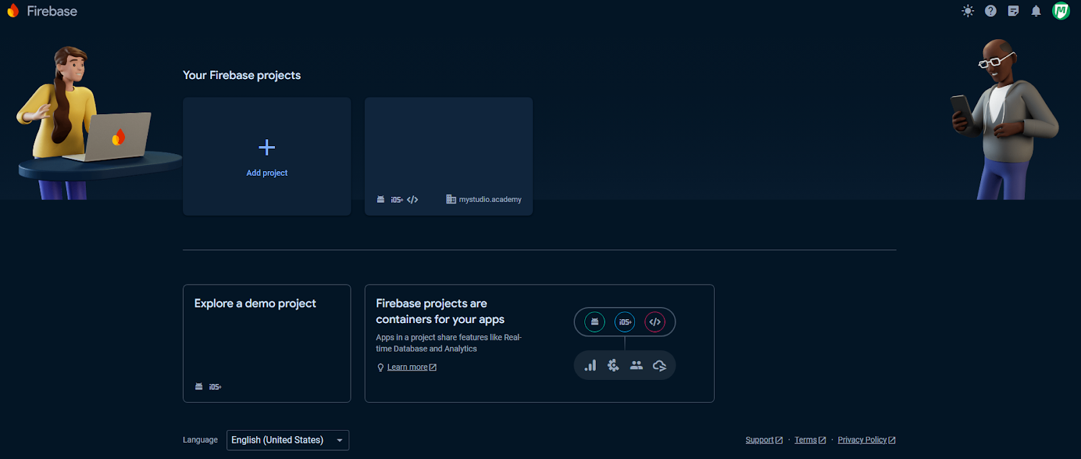Click circled iOS+ icon in containers diagram
This screenshot has width=1081, height=459.
(625, 322)
